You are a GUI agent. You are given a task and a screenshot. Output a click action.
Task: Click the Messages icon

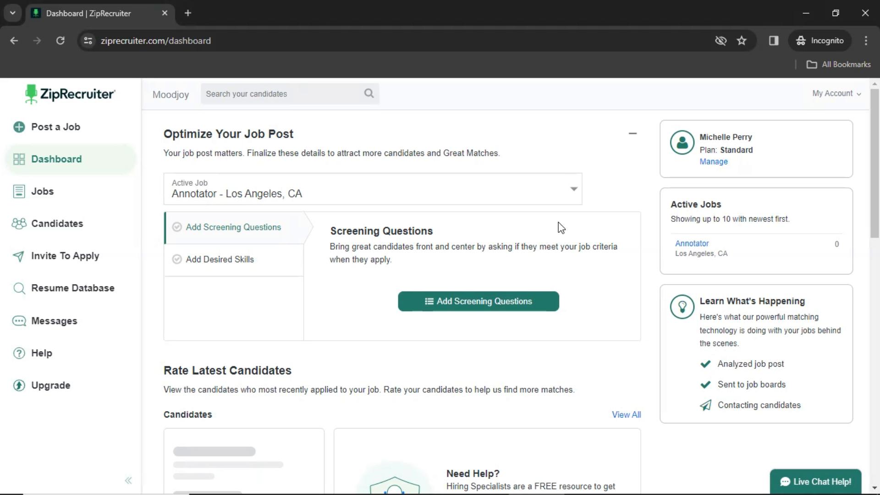19,320
